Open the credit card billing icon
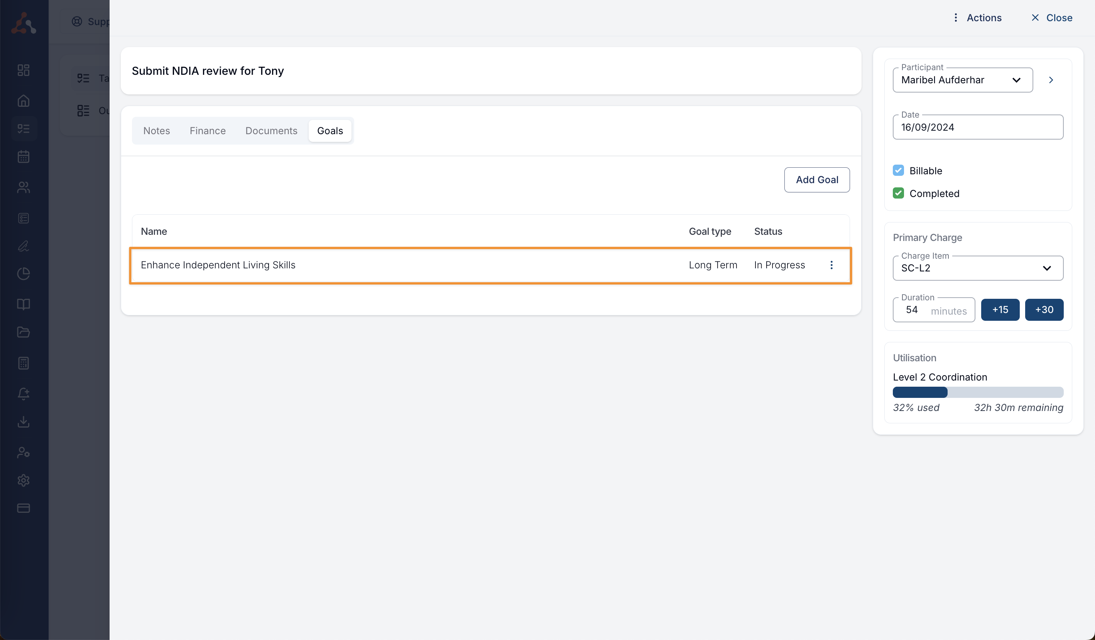1095x640 pixels. point(24,508)
